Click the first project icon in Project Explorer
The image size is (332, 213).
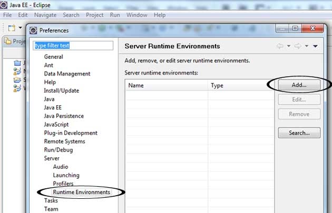click(x=17, y=63)
